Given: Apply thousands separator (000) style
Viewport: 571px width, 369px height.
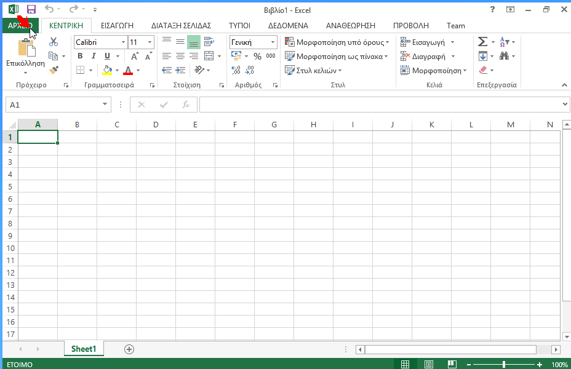Looking at the screenshot, I should point(271,56).
